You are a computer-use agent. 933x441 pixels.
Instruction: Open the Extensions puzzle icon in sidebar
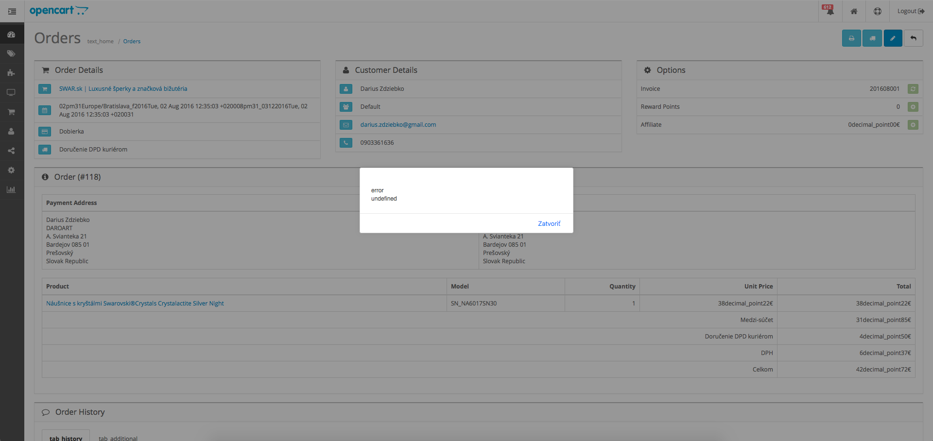pos(11,73)
